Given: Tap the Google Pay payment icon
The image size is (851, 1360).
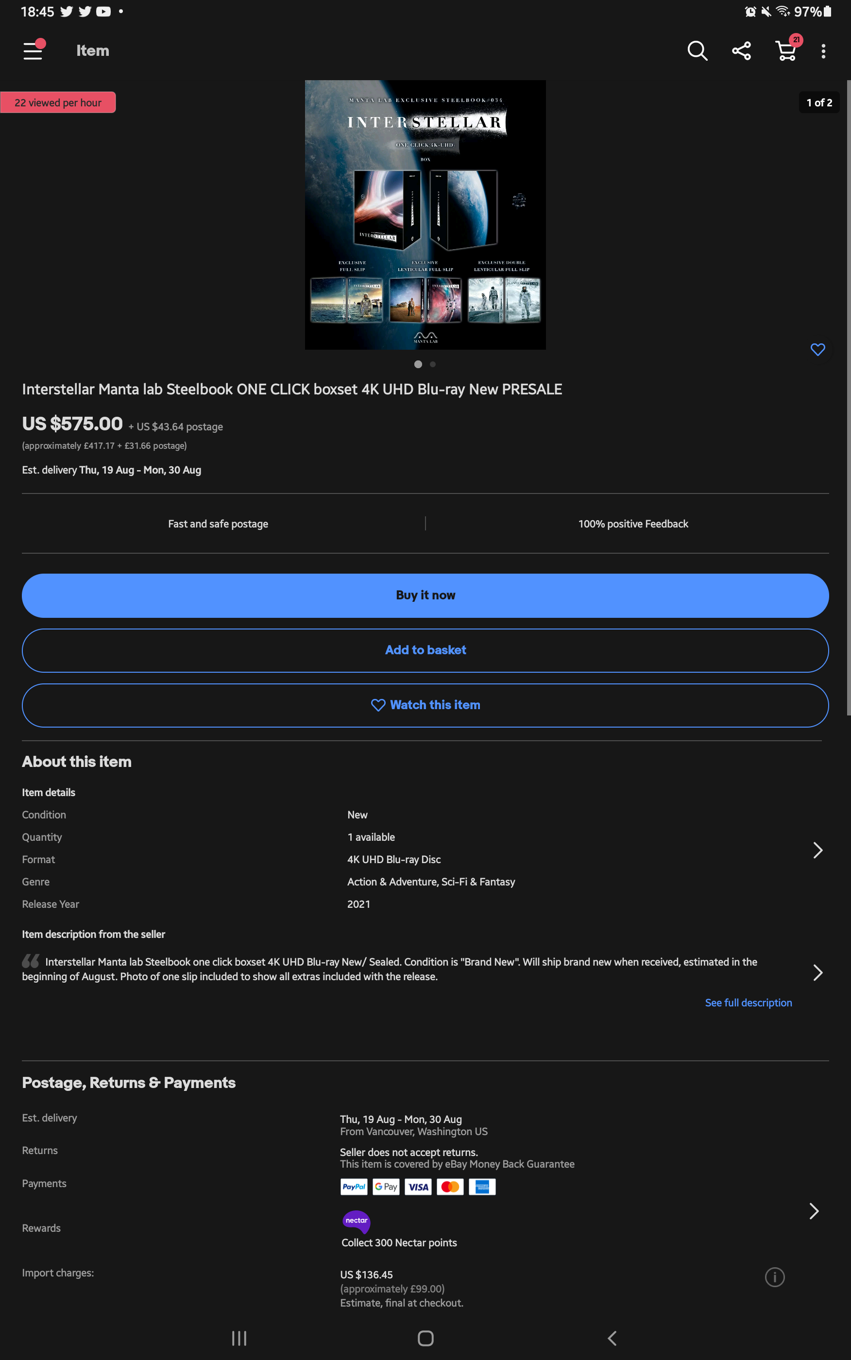Looking at the screenshot, I should pos(386,1187).
